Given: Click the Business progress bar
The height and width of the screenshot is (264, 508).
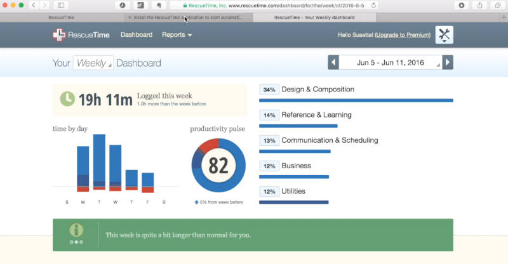Looking at the screenshot, I should point(294,177).
